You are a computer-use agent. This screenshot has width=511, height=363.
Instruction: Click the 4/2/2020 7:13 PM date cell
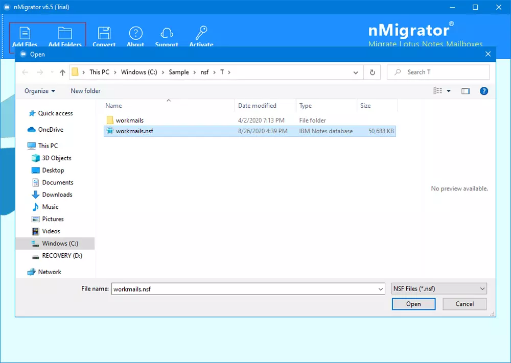(261, 120)
